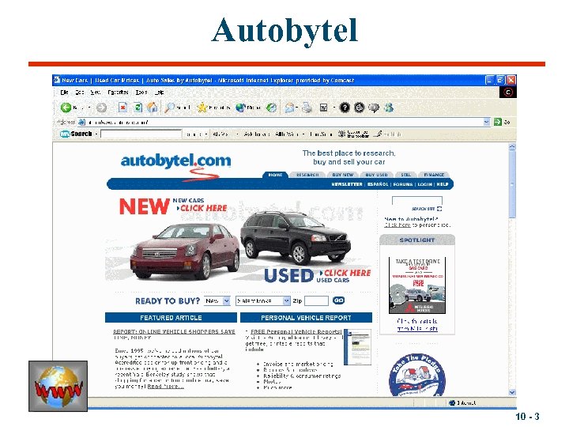
Task: Click the blue GO button beside Zip
Action: point(338,300)
